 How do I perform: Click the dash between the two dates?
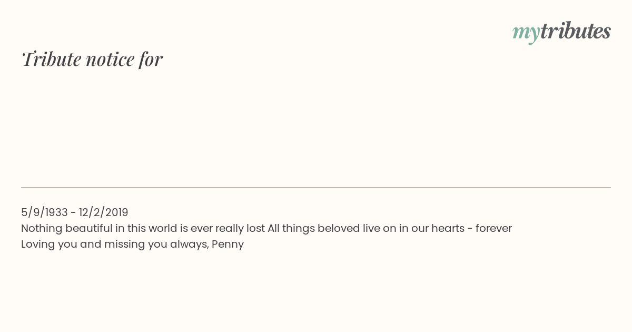pos(73,212)
